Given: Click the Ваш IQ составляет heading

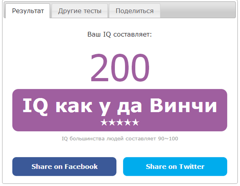Looking at the screenshot, I should point(119,34).
